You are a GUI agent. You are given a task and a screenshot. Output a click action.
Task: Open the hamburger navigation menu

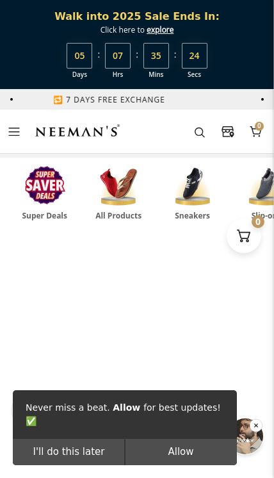pyautogui.click(x=14, y=132)
